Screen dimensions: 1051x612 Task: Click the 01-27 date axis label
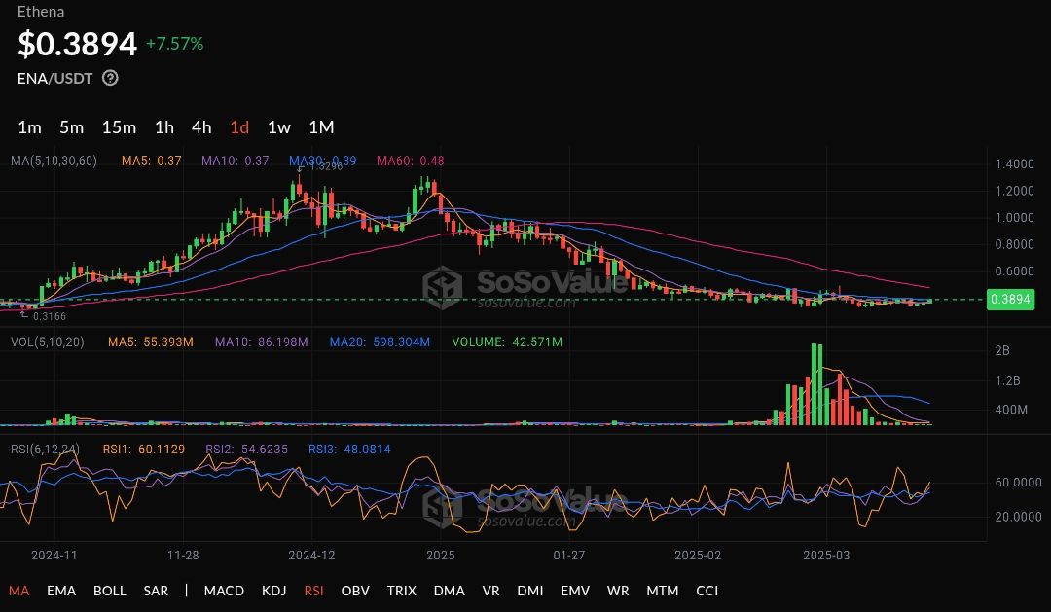(x=569, y=555)
